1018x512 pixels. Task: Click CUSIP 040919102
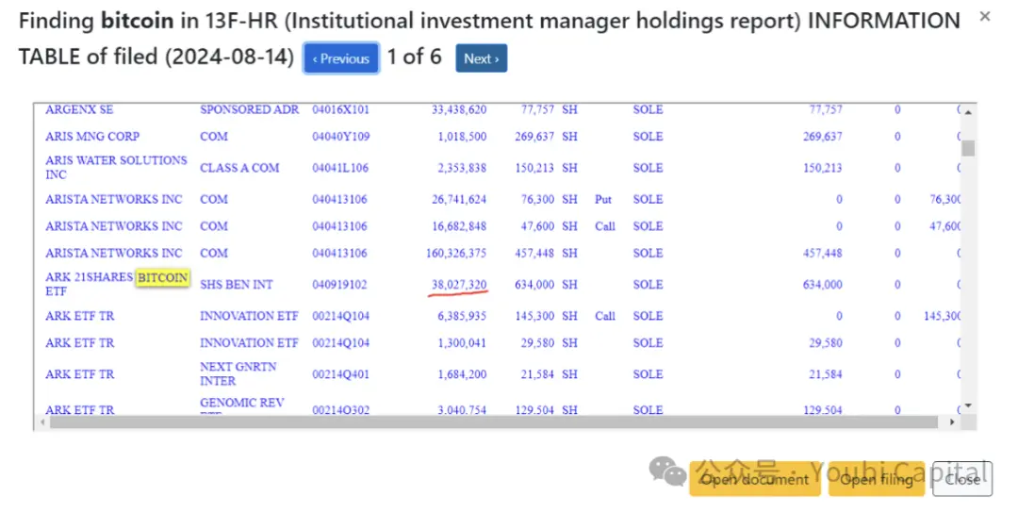[x=339, y=285]
